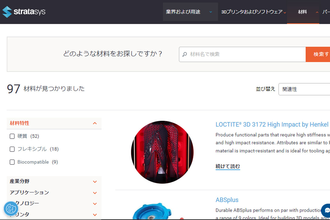The height and width of the screenshot is (220, 330).
Task: Click the どのような材料をお探しですか？ heading
Action: (113, 54)
